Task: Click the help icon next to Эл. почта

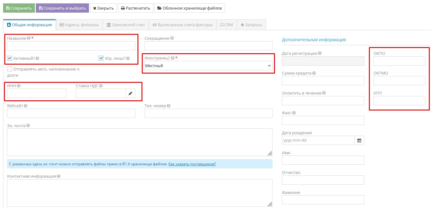Action: coord(28,126)
